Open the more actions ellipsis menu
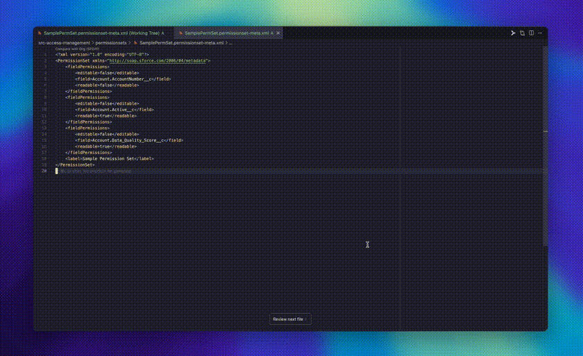This screenshot has width=583, height=356. point(540,33)
